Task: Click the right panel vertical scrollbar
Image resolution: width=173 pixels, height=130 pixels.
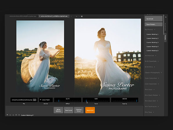Action: coord(163,25)
